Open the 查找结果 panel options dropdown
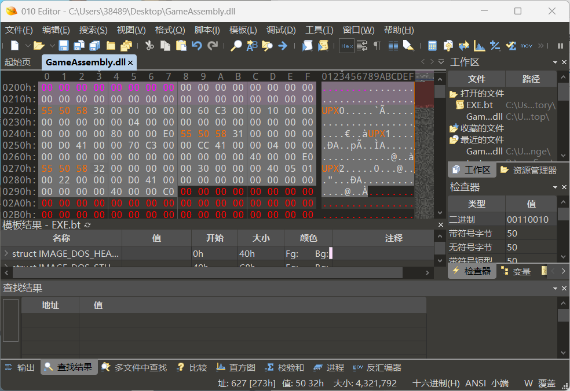The height and width of the screenshot is (391, 570). pos(555,288)
